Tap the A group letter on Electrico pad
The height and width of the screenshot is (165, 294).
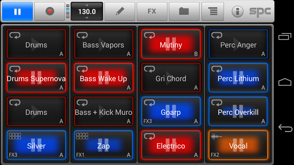coord(196,155)
